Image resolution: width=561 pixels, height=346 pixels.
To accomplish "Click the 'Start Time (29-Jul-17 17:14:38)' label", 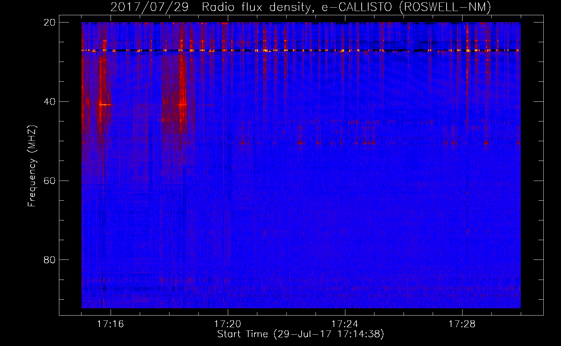I will [301, 334].
